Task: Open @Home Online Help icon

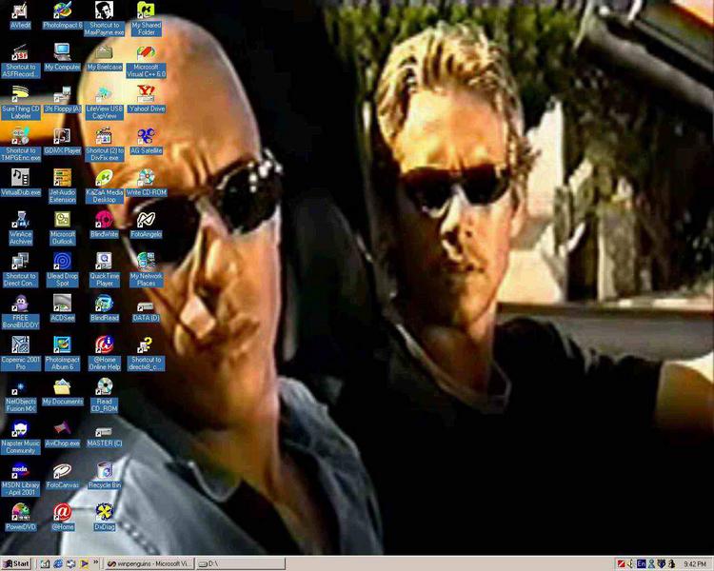Action: [x=105, y=354]
